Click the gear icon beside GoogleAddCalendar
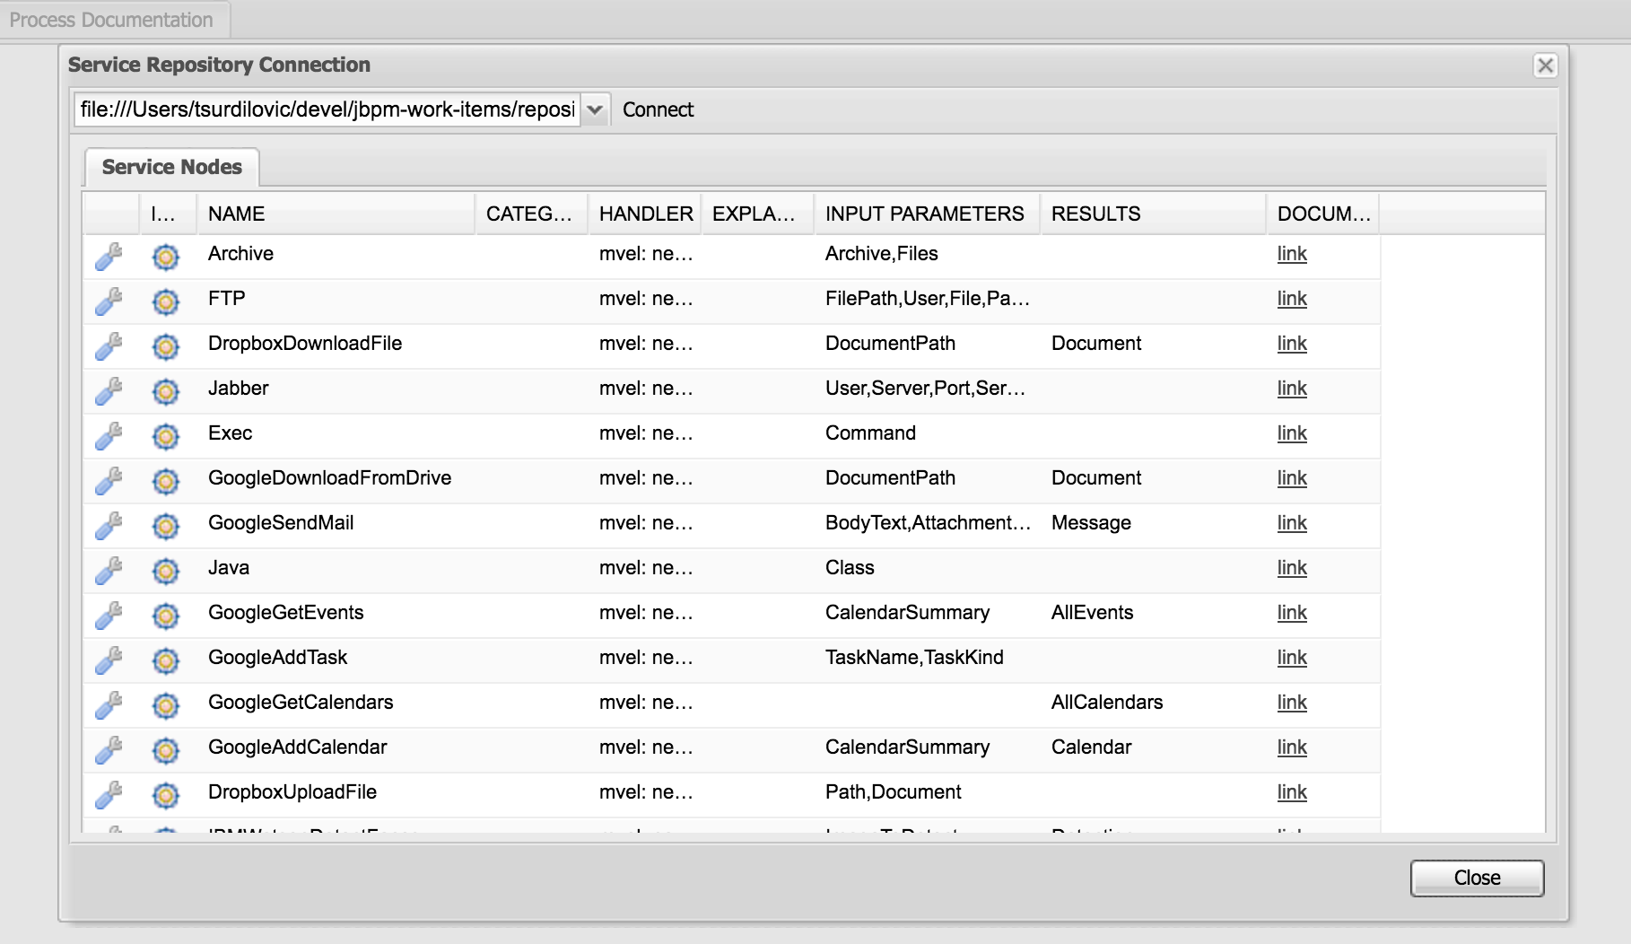 (x=166, y=750)
